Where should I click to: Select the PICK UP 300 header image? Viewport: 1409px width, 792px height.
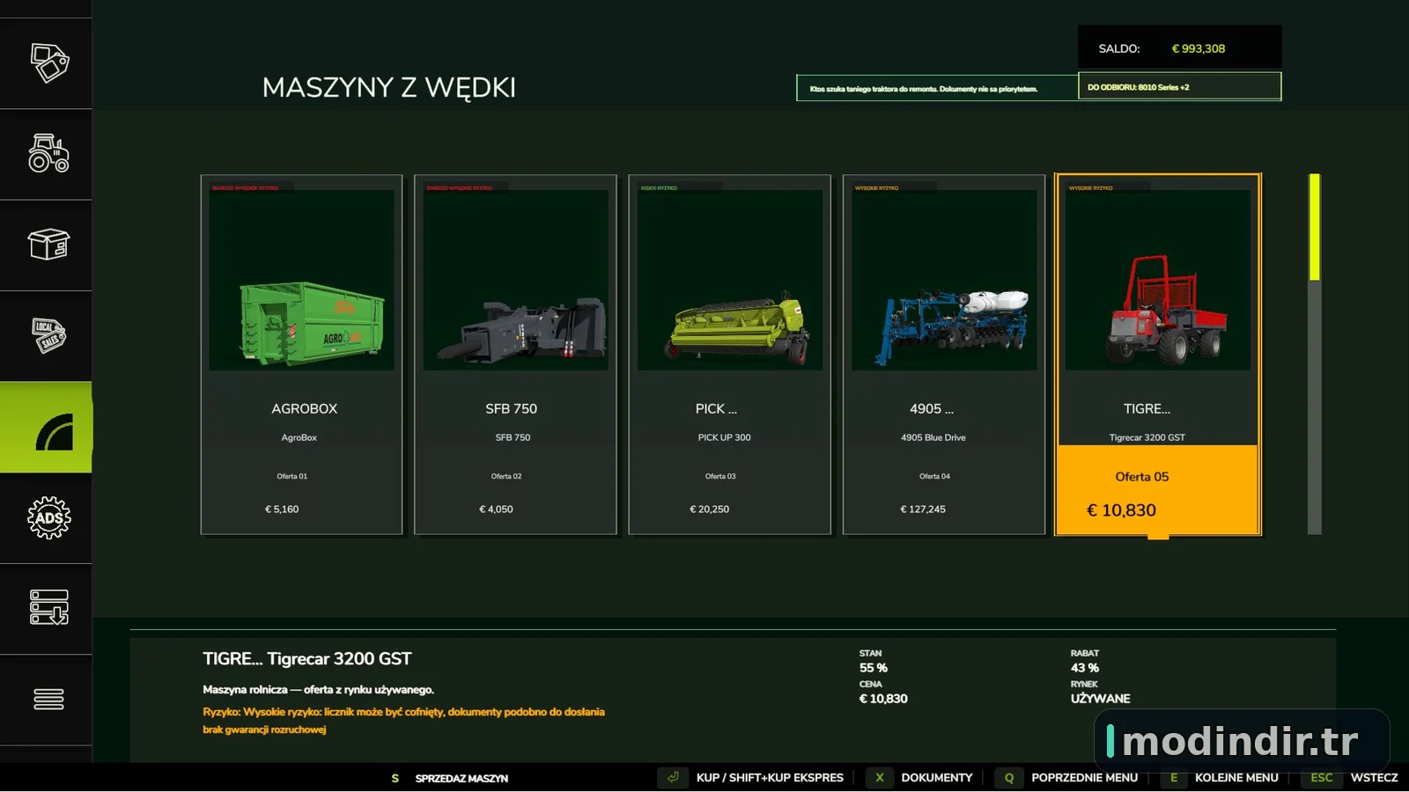(730, 280)
